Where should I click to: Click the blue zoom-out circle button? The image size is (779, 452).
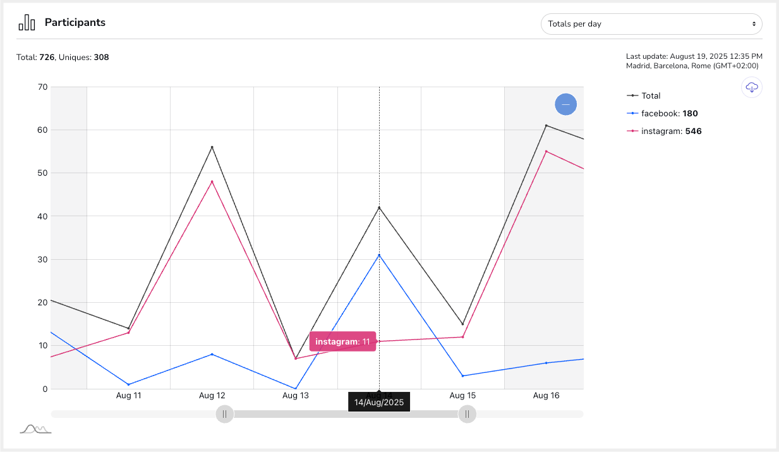tap(565, 104)
